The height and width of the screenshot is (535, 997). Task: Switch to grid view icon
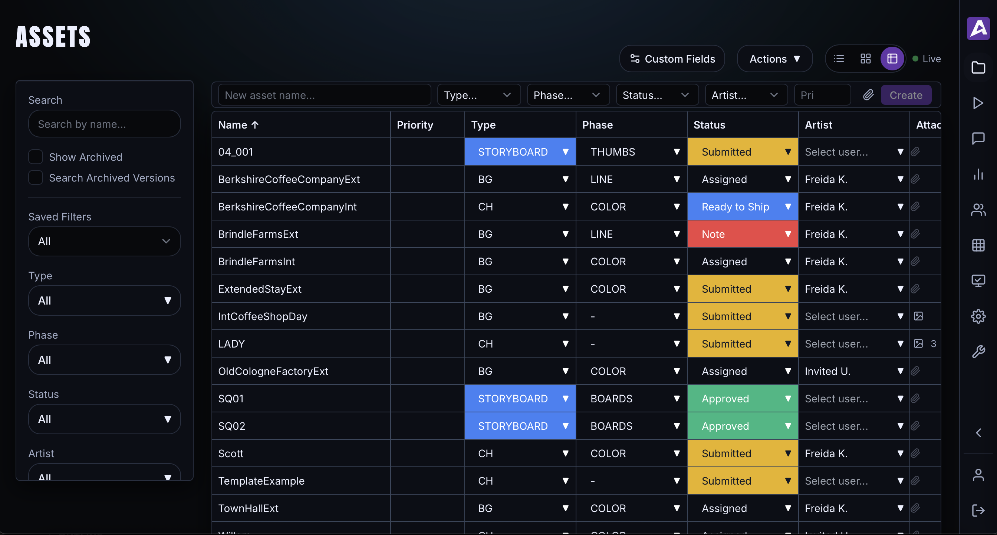tap(865, 59)
